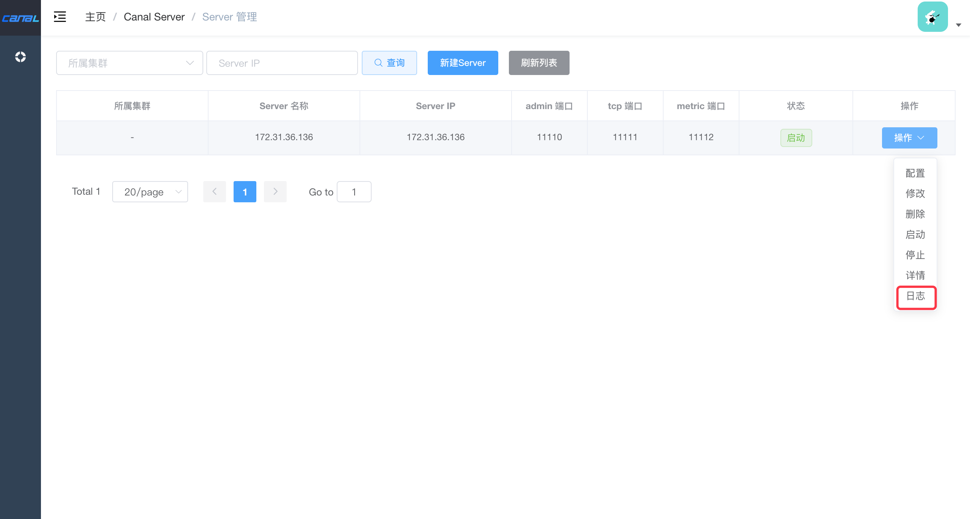Toggle the sidebar hamburger menu icon
This screenshot has width=970, height=519.
pos(60,17)
